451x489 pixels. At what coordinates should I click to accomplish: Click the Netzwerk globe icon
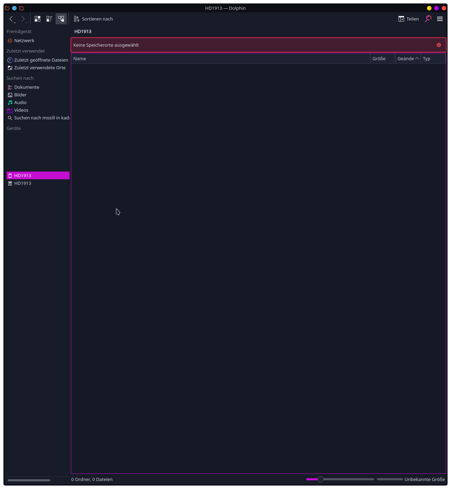(10, 40)
